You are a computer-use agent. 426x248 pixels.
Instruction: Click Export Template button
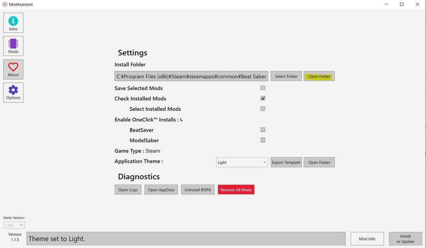286,162
